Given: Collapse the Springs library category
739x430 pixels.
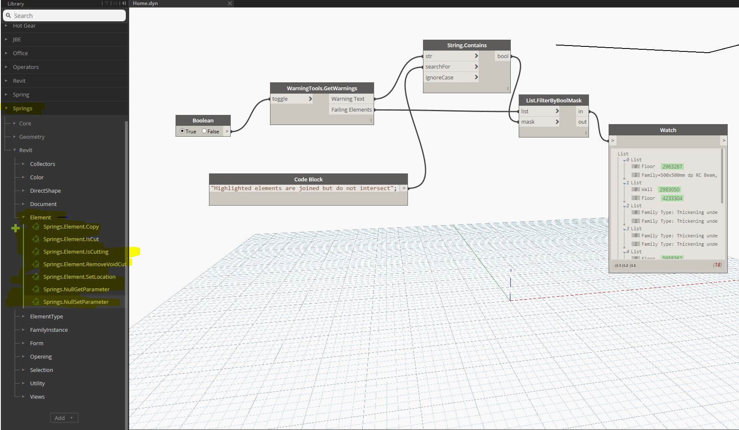Looking at the screenshot, I should (6, 108).
